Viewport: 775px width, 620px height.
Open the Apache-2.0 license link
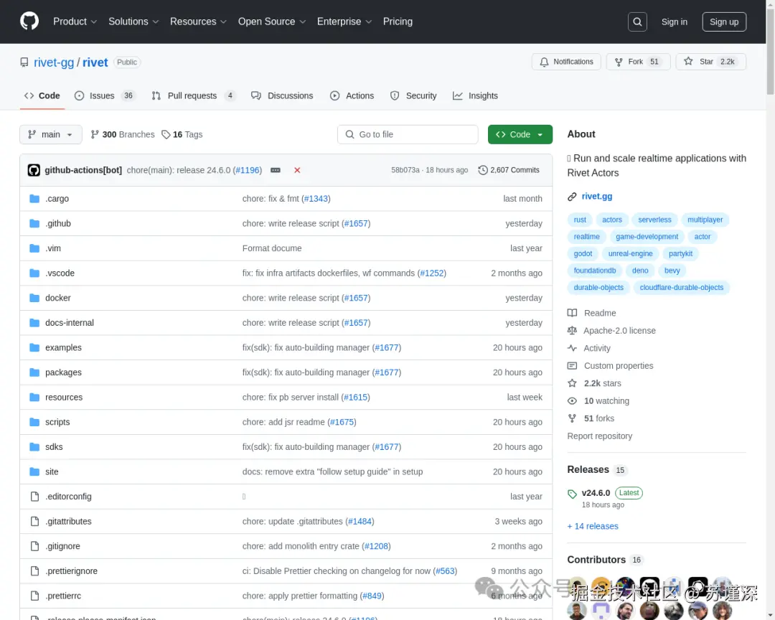[619, 330]
